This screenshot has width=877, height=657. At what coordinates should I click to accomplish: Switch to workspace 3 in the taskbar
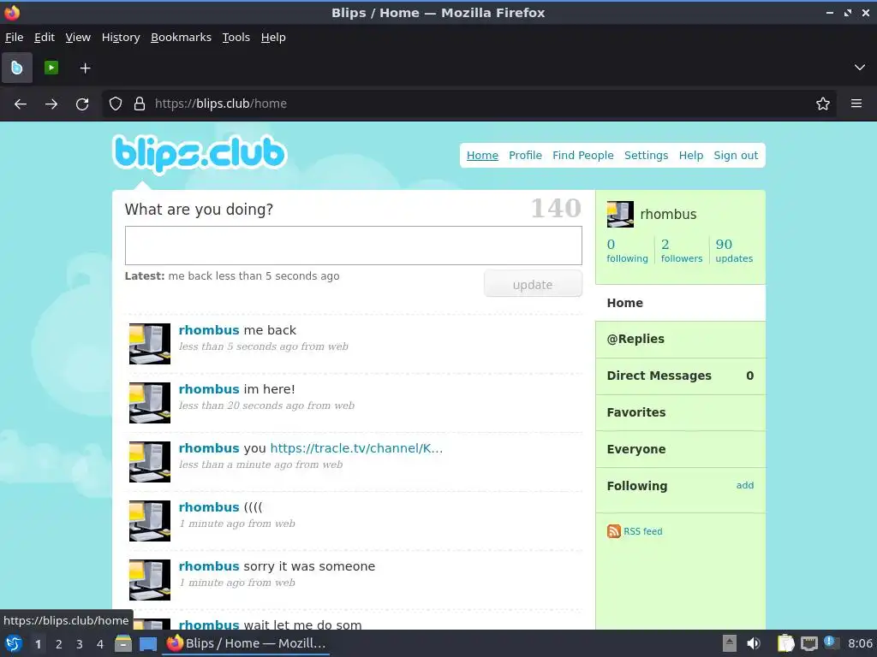[80, 644]
